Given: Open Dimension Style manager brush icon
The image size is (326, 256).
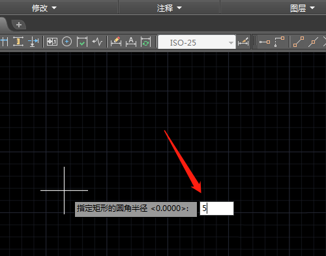Looking at the screenshot, I should 243,42.
